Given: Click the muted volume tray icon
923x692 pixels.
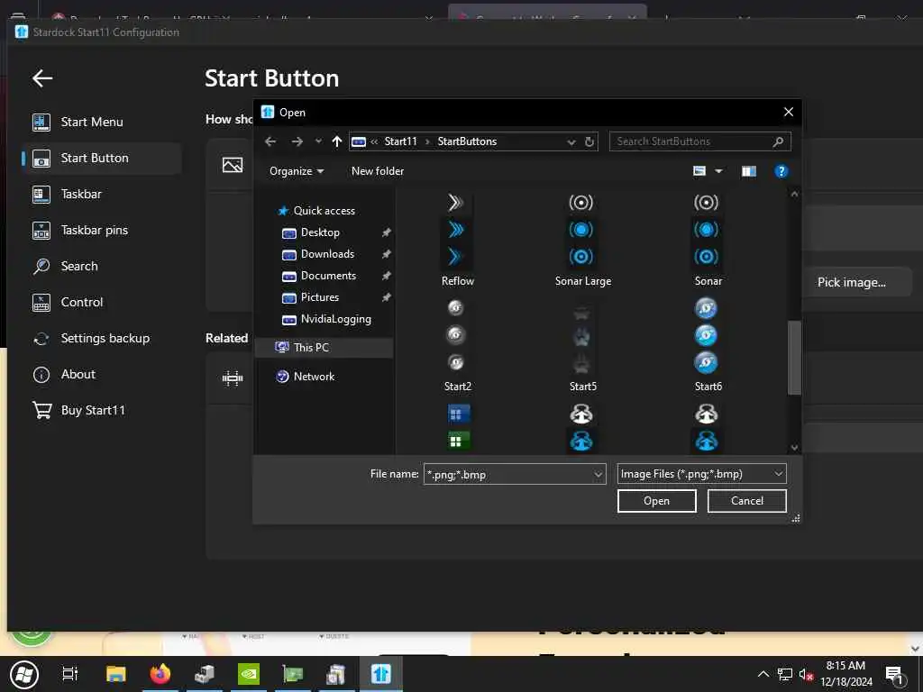Looking at the screenshot, I should click(x=806, y=674).
